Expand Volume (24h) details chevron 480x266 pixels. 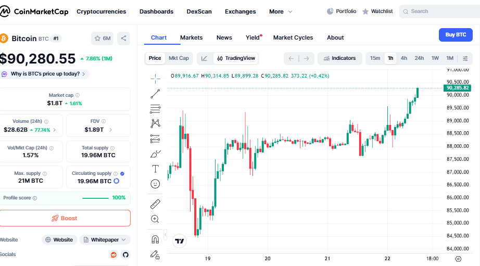pos(55,130)
